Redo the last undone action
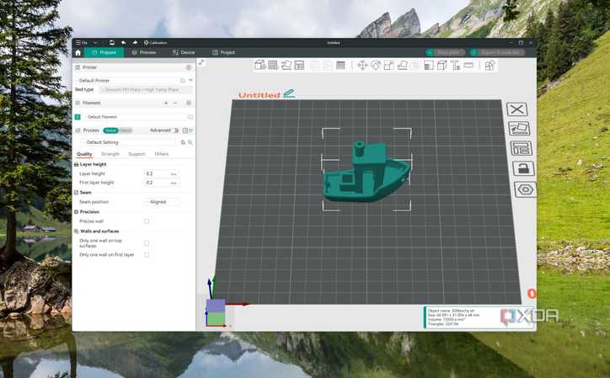 coord(135,42)
